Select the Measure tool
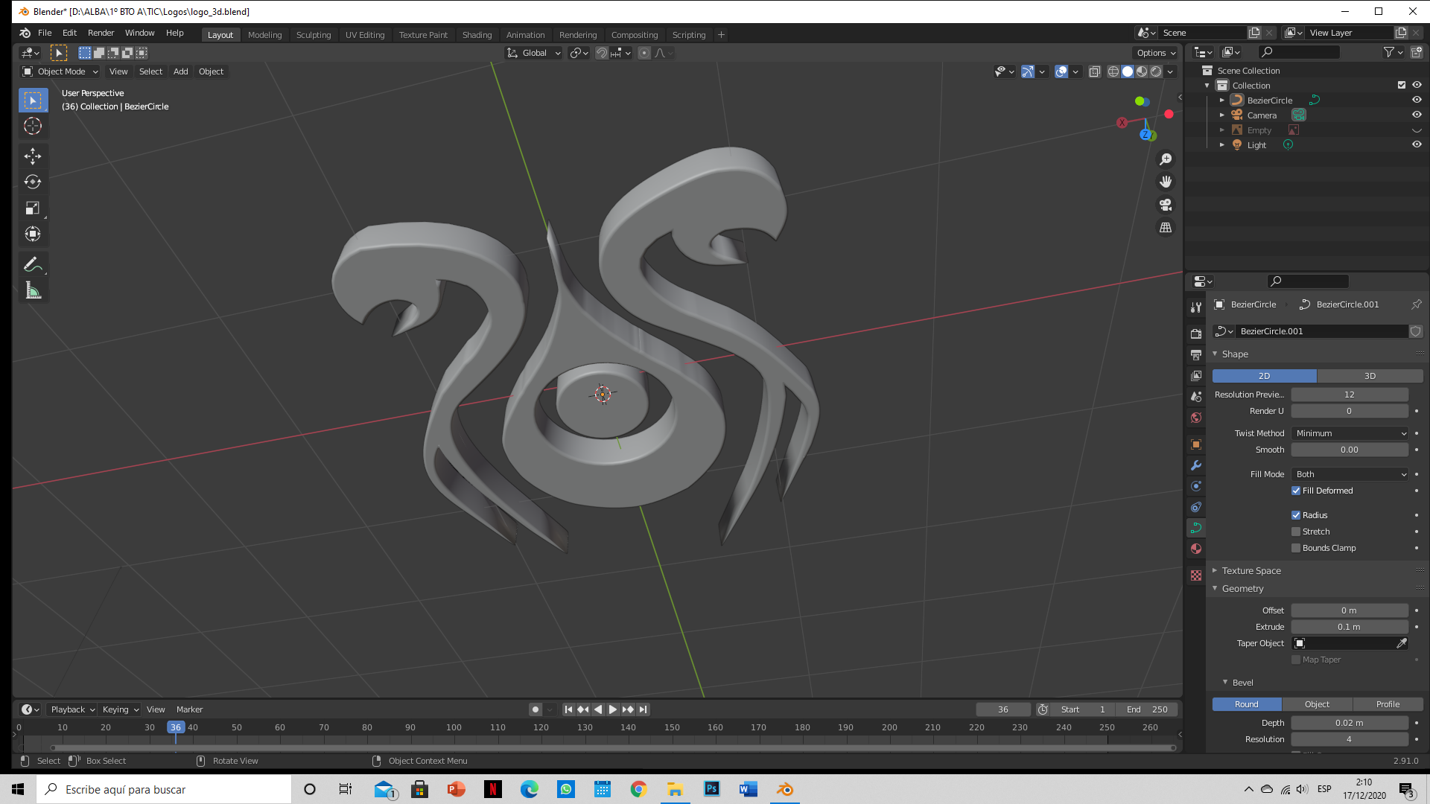This screenshot has width=1430, height=804. 33,290
